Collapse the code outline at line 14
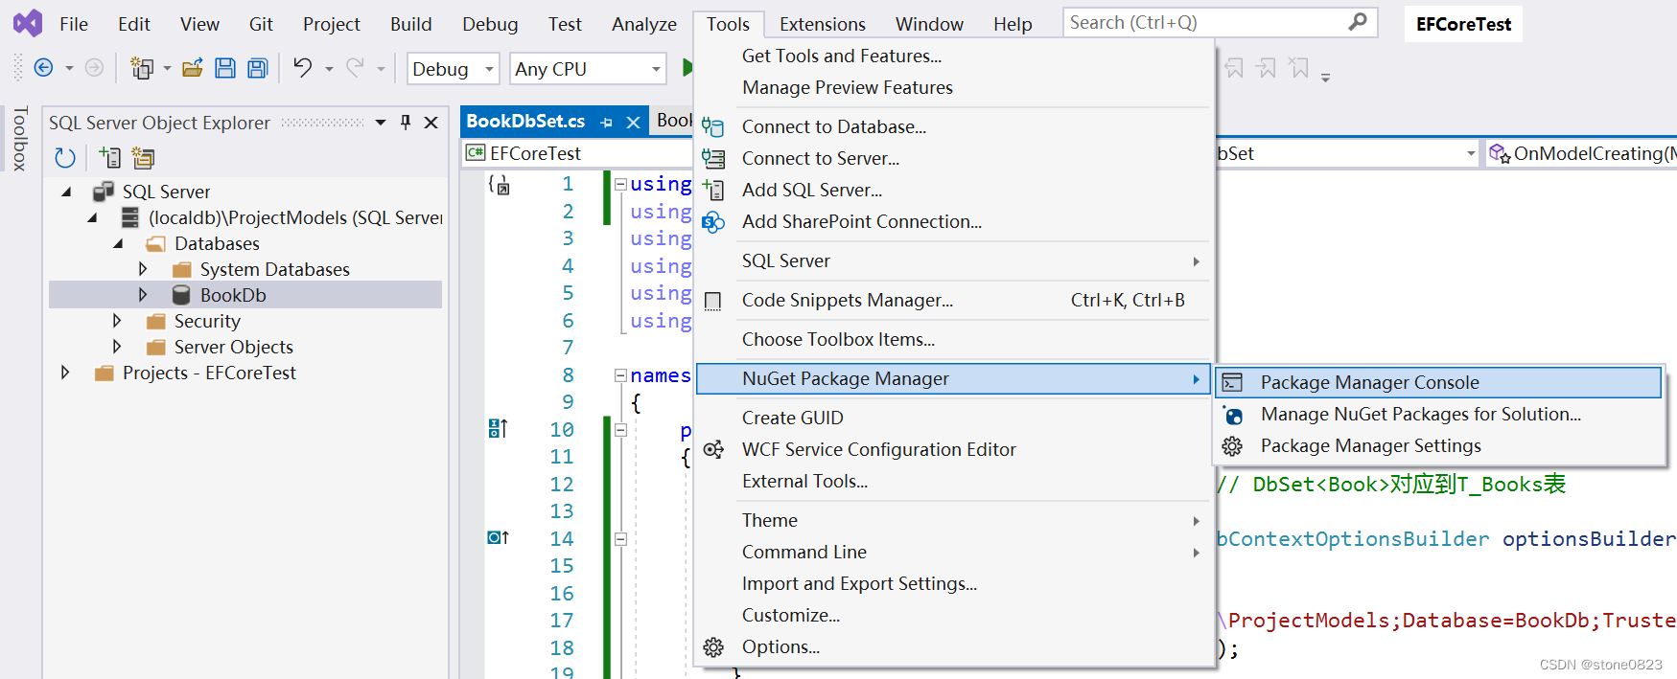Image resolution: width=1677 pixels, height=679 pixels. pyautogui.click(x=620, y=539)
